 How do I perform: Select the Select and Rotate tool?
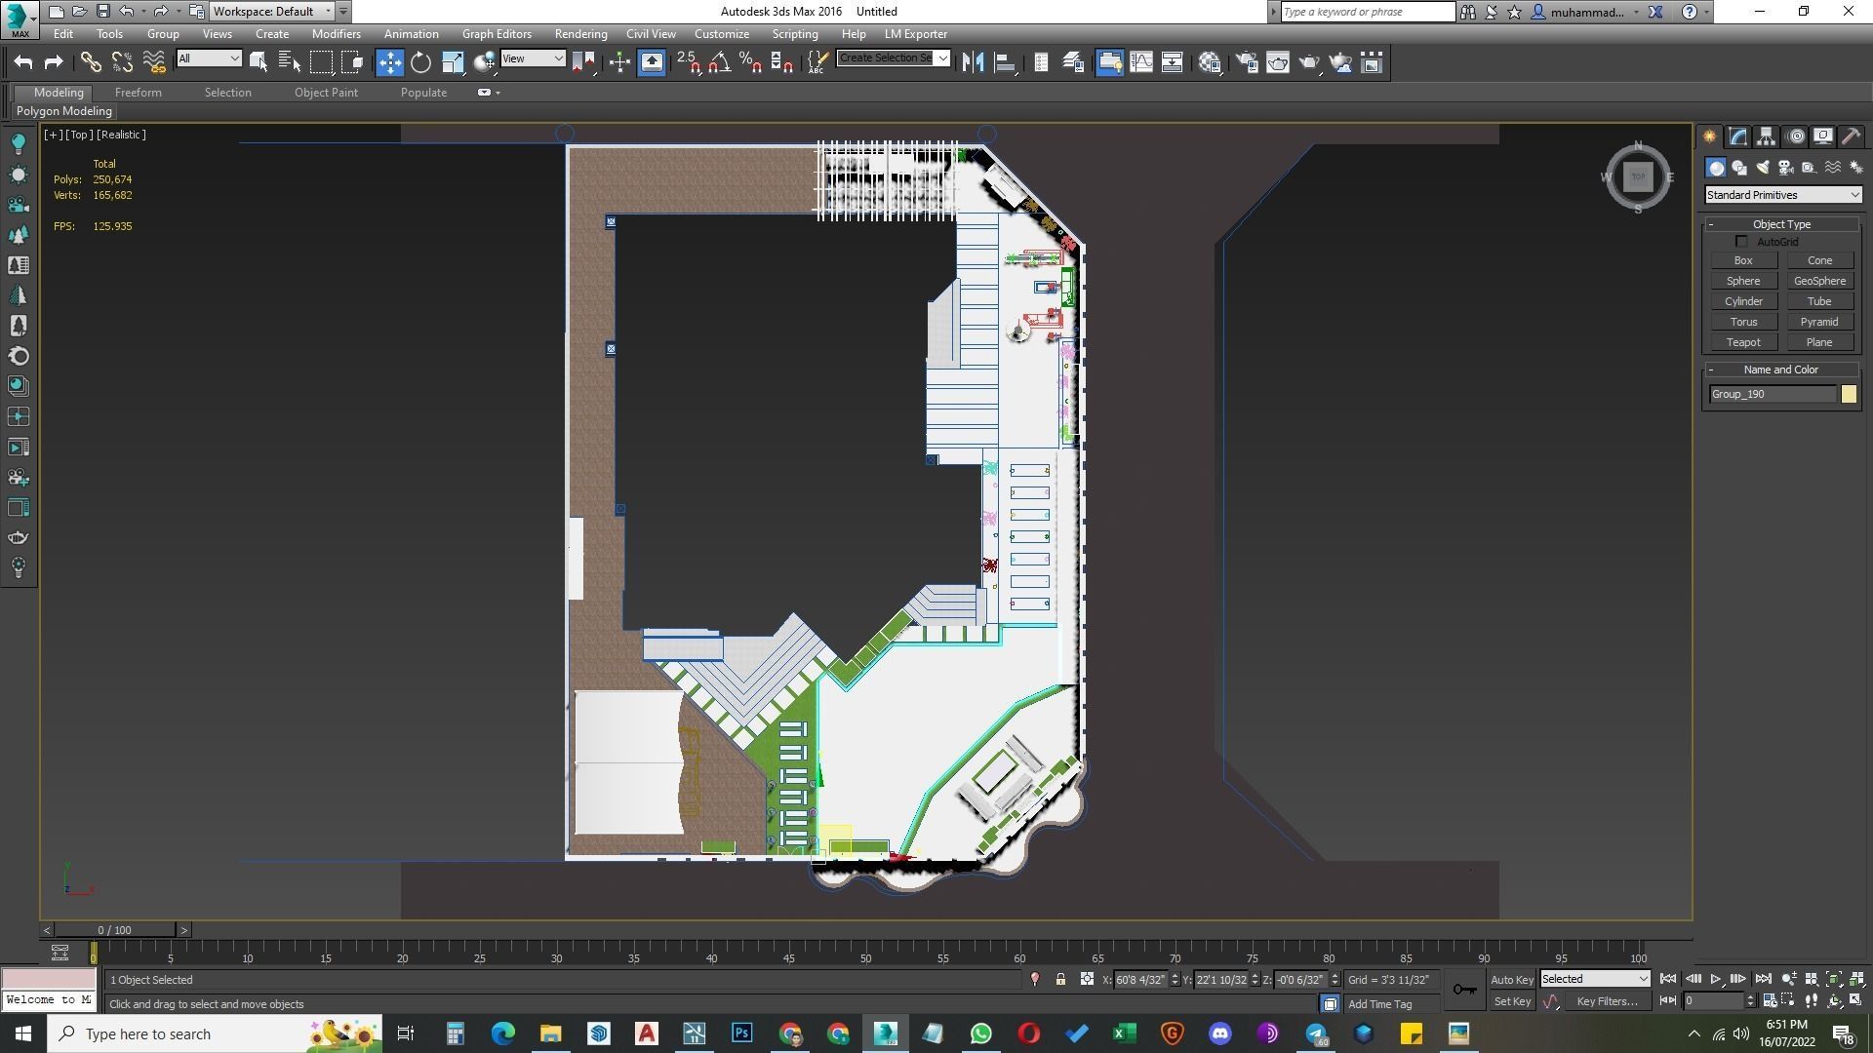(420, 62)
